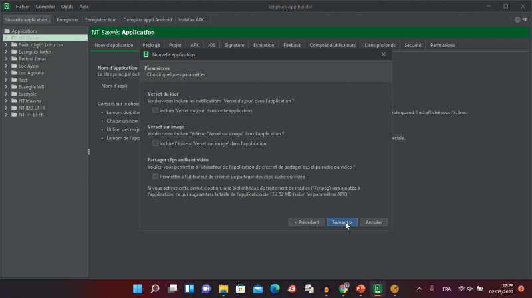This screenshot has width=532, height=298.
Task: Go back with the Précédent button
Action: [x=306, y=222]
